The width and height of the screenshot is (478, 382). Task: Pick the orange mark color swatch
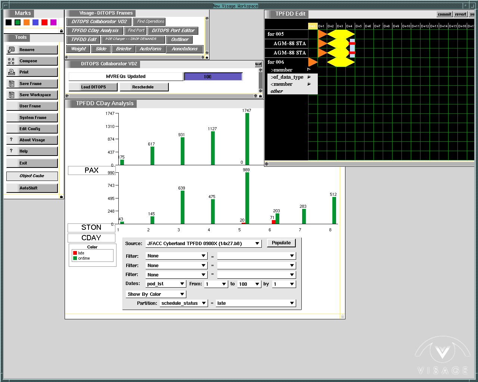point(27,22)
